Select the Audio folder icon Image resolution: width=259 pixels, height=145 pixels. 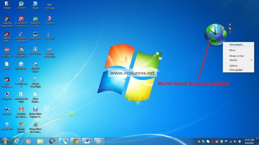[7, 66]
